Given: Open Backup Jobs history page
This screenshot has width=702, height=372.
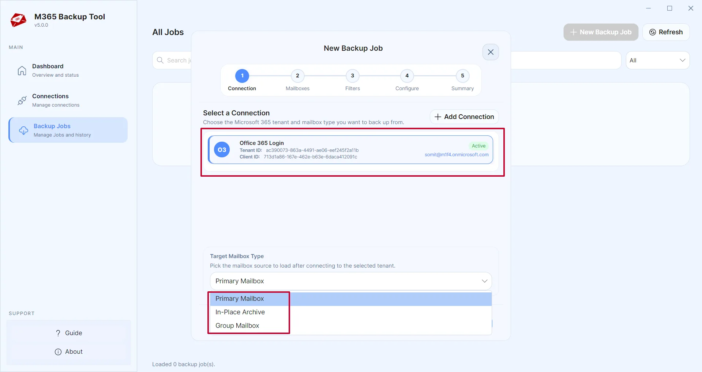Looking at the screenshot, I should point(68,130).
